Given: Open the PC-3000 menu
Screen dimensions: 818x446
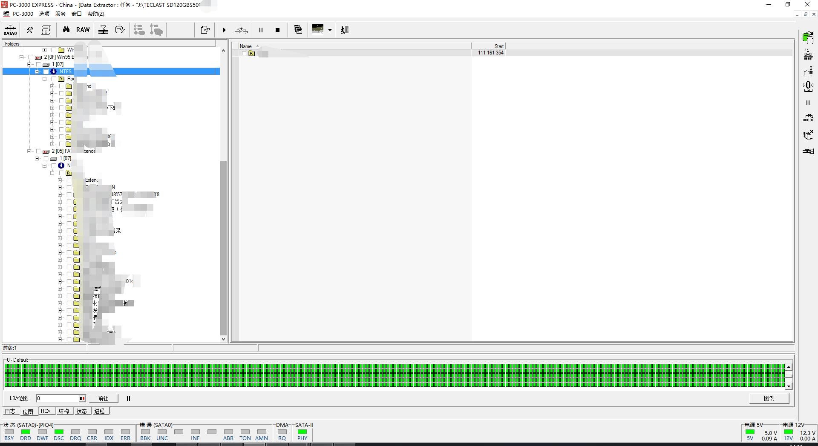Looking at the screenshot, I should [23, 14].
